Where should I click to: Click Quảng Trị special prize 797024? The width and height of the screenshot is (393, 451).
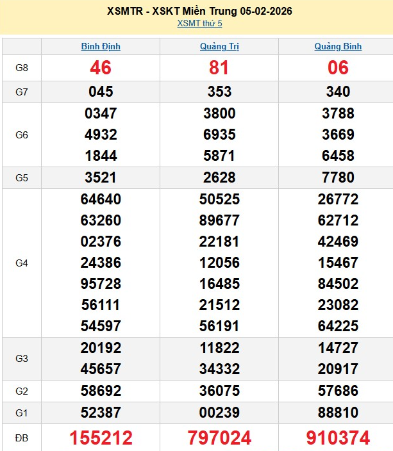(x=219, y=438)
